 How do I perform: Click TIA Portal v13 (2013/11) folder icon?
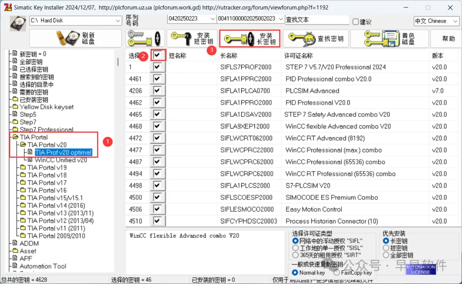click(x=23, y=213)
